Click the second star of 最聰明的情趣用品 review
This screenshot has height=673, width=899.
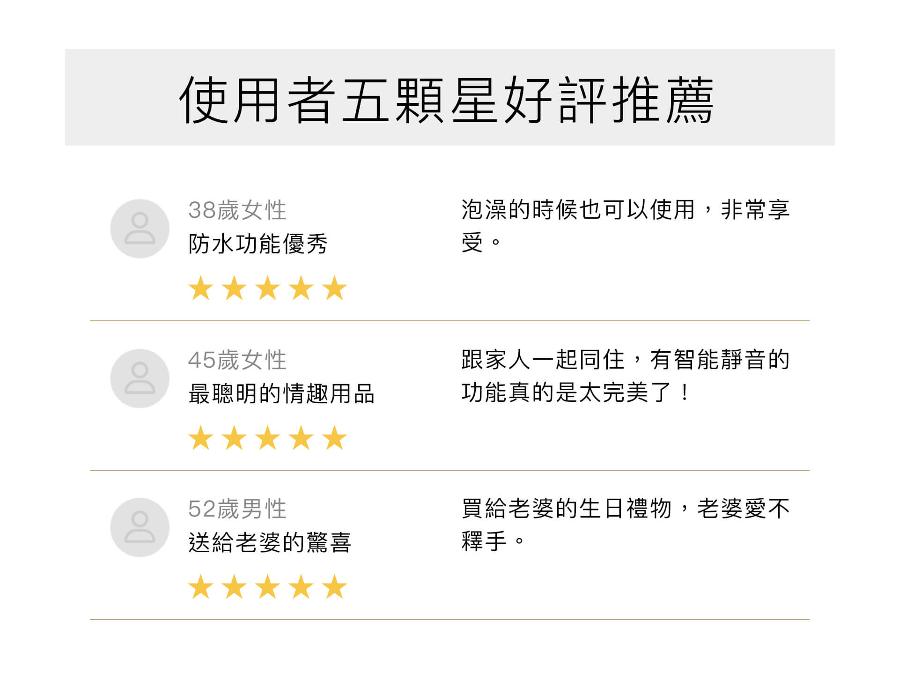[x=234, y=437]
